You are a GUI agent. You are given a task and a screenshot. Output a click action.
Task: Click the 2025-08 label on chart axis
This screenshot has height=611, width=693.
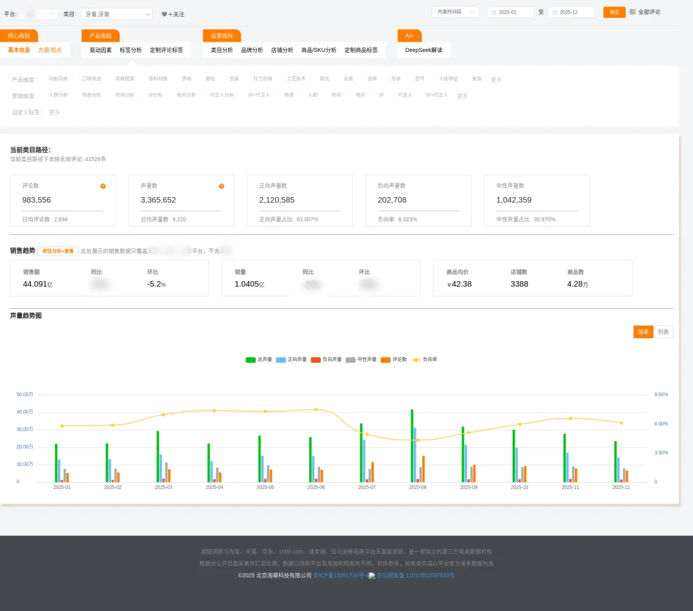[x=418, y=487]
